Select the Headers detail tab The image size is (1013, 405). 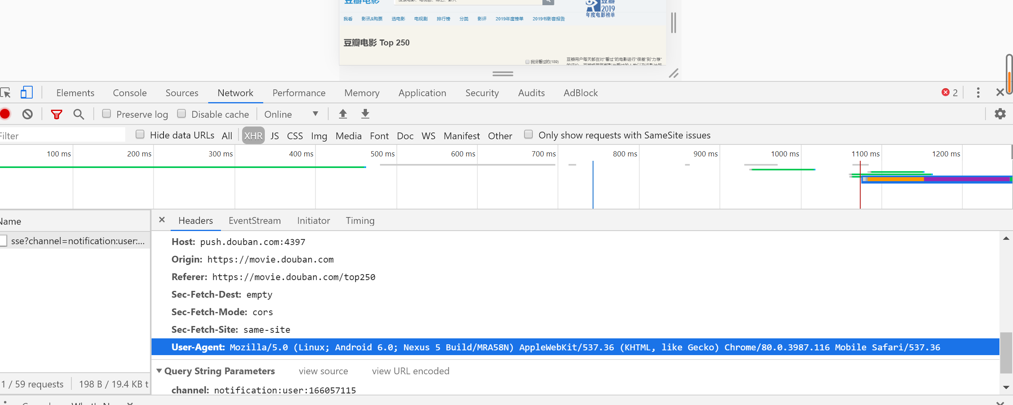pos(195,221)
